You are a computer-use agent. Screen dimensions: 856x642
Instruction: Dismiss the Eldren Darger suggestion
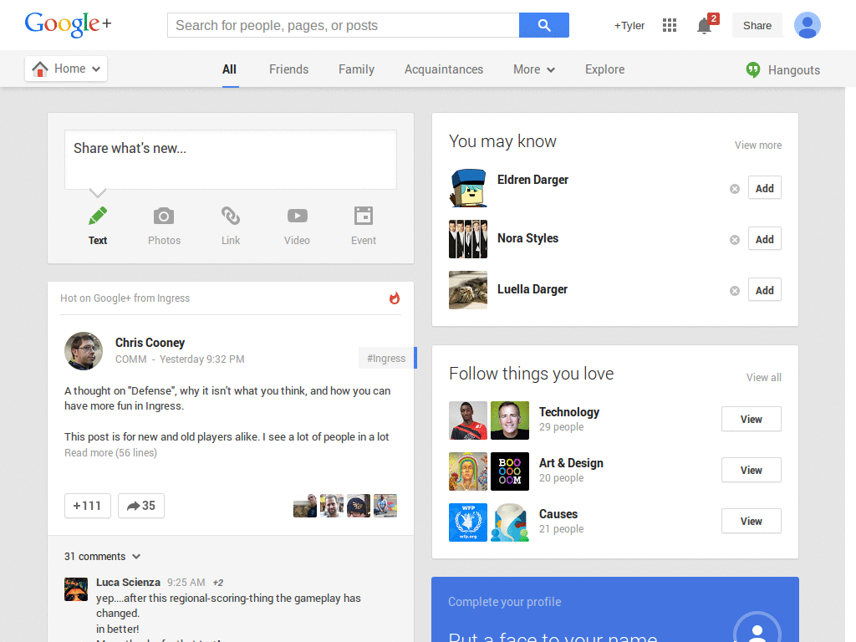(735, 189)
